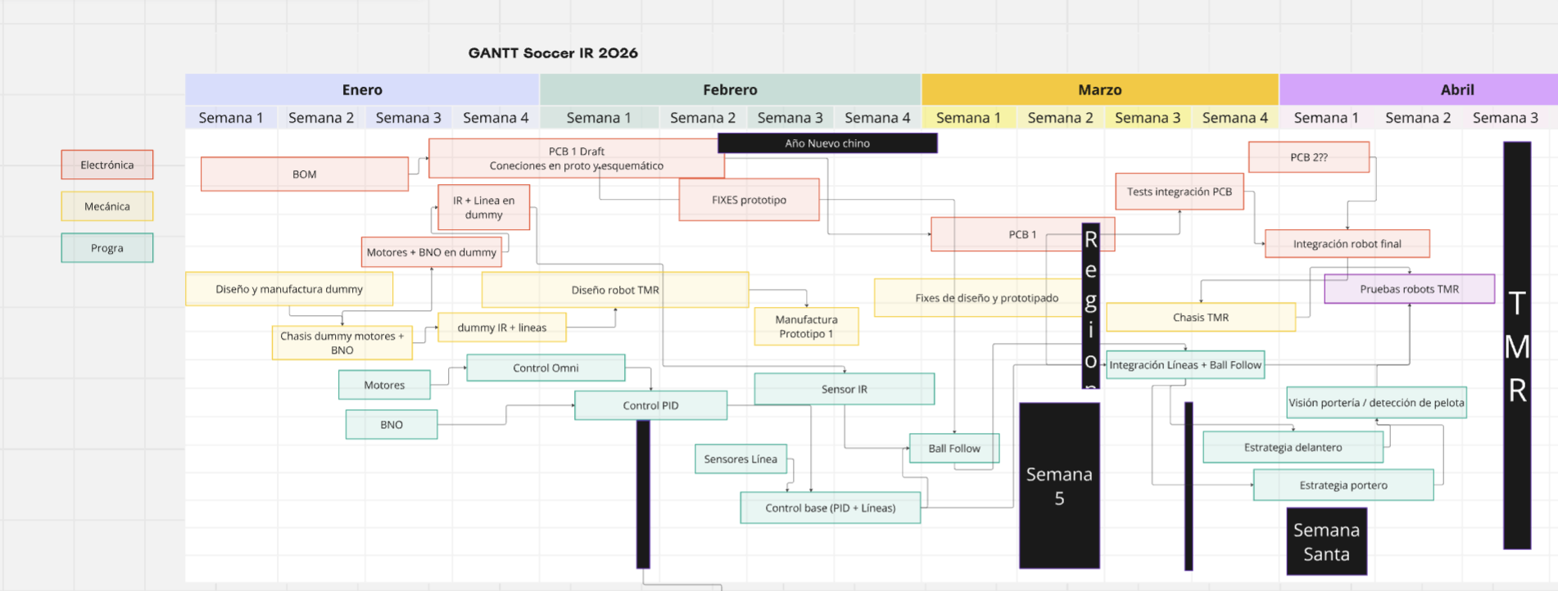1558x591 pixels.
Task: Select 'Tests integración PCB' box
Action: (1180, 192)
